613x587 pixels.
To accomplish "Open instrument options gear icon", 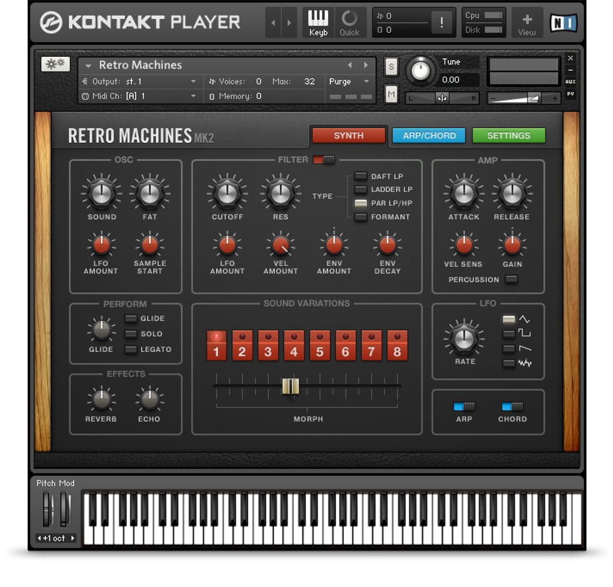I will point(56,63).
